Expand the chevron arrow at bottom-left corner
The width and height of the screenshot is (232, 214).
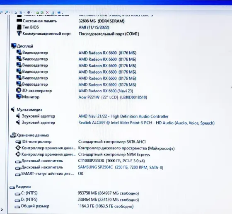pyautogui.click(x=2, y=209)
